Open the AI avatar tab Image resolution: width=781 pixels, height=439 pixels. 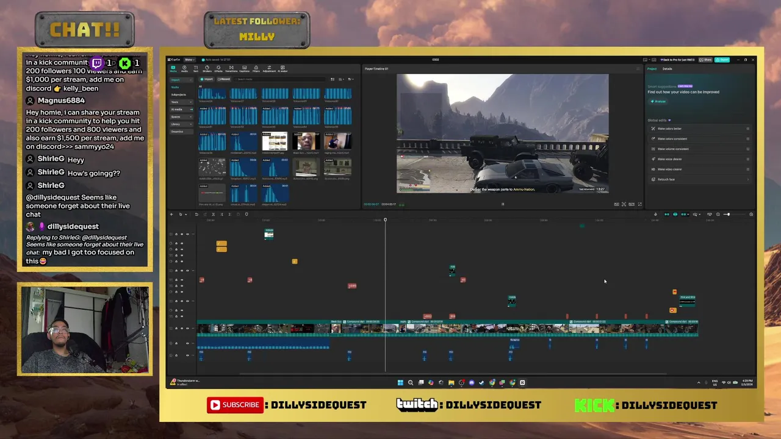point(283,69)
